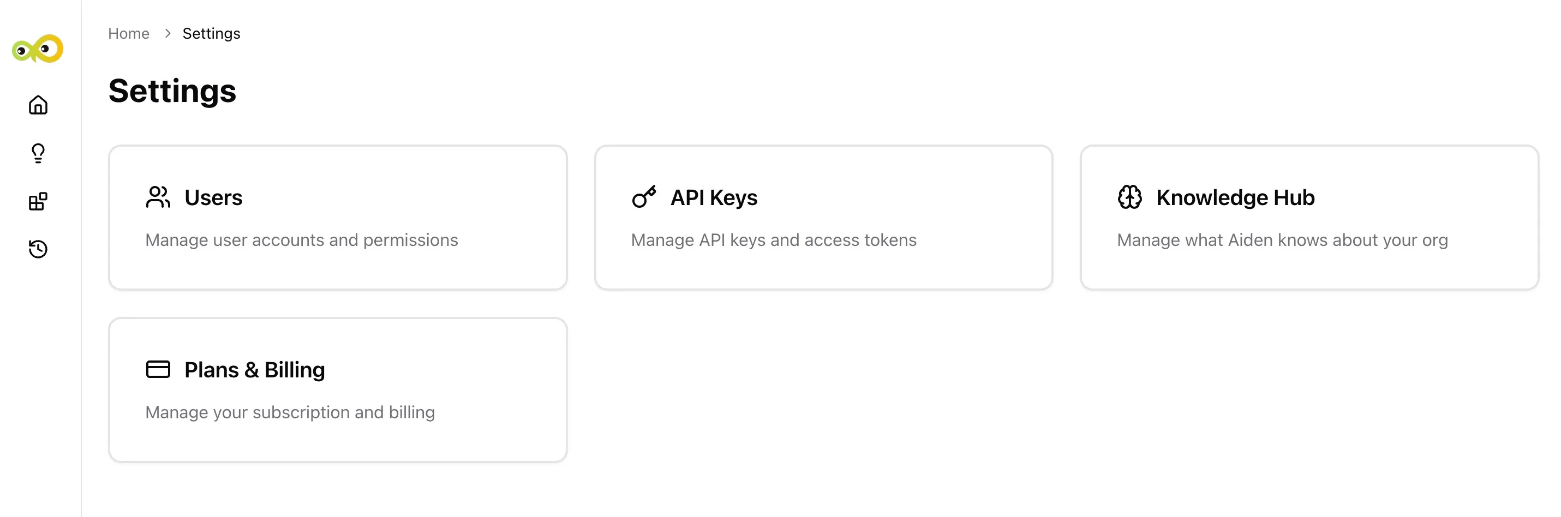The width and height of the screenshot is (1561, 517).
Task: Click the Knowledge Hub brain icon
Action: tap(1130, 197)
